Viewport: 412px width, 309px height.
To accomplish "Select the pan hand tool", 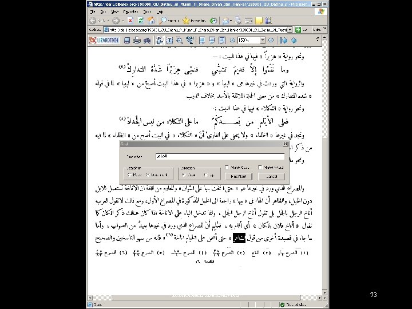I will tap(159, 40).
